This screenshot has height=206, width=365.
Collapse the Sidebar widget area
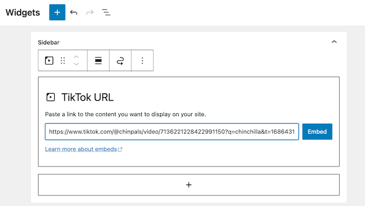[334, 42]
